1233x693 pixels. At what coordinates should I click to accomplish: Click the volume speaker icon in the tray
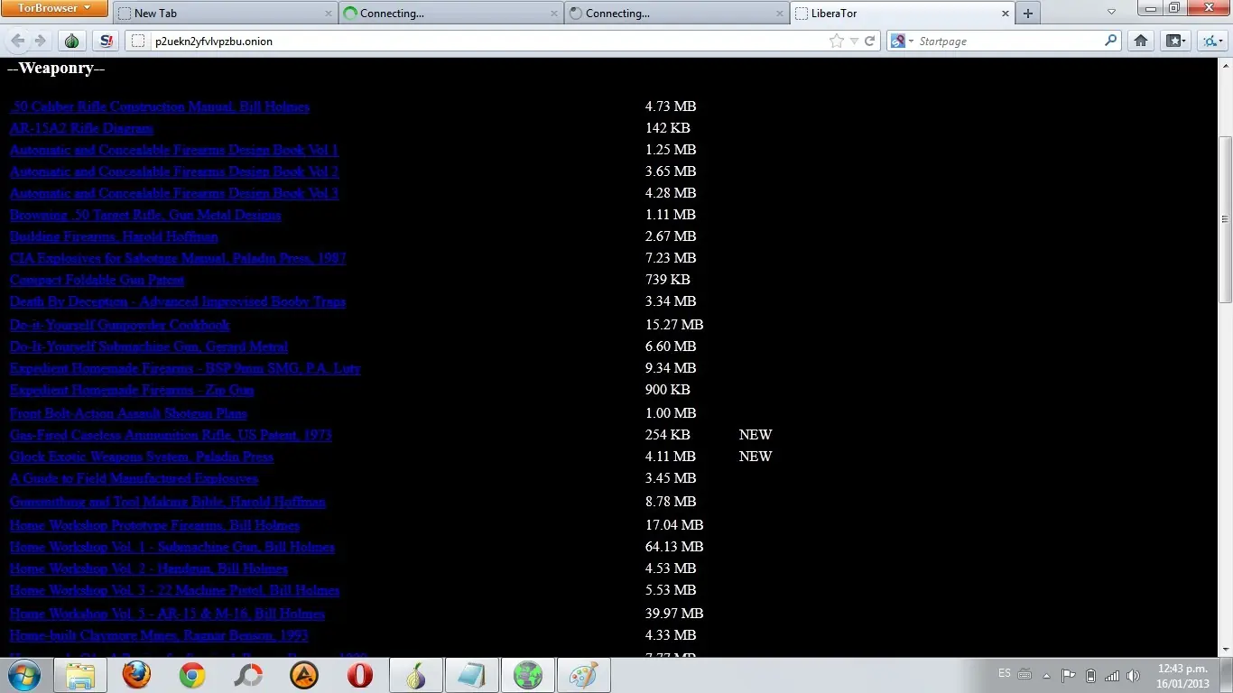[x=1134, y=676]
